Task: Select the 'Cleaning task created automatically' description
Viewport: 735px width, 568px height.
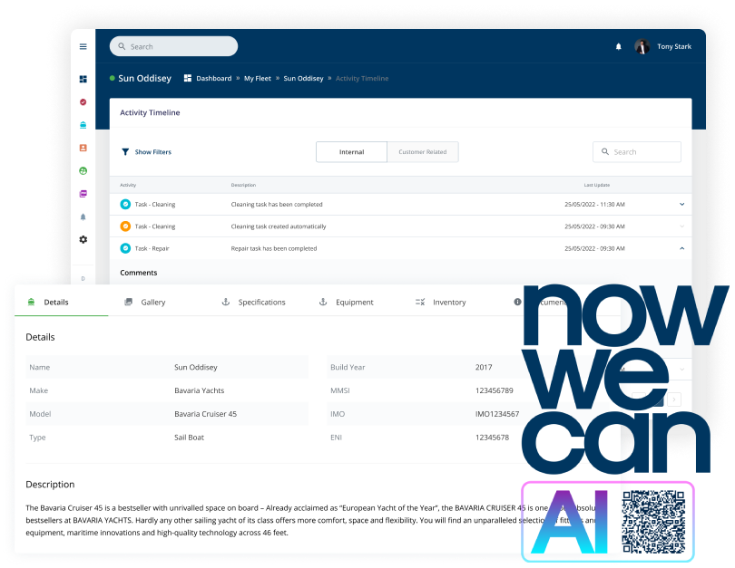Action: [279, 226]
